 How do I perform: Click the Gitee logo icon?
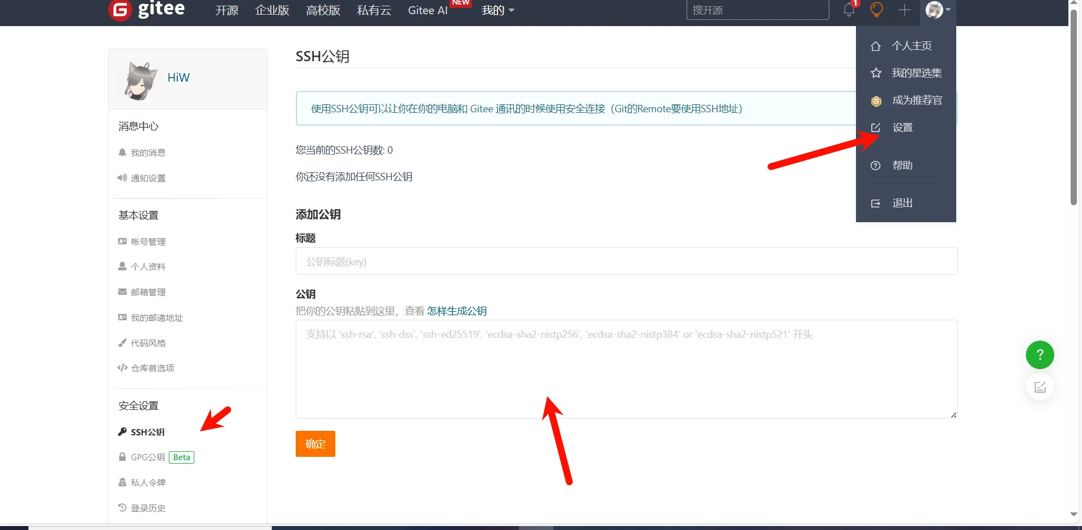pyautogui.click(x=120, y=10)
